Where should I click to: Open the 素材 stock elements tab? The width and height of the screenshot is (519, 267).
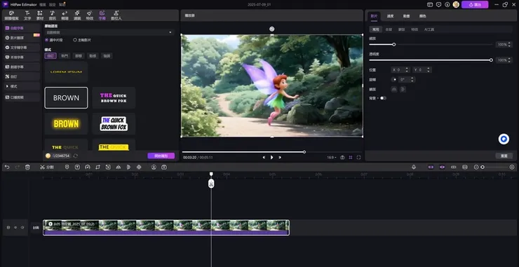click(40, 15)
